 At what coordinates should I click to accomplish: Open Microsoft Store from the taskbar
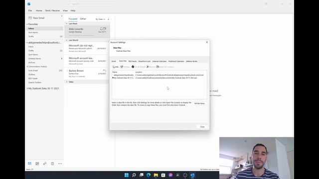pos(163,175)
